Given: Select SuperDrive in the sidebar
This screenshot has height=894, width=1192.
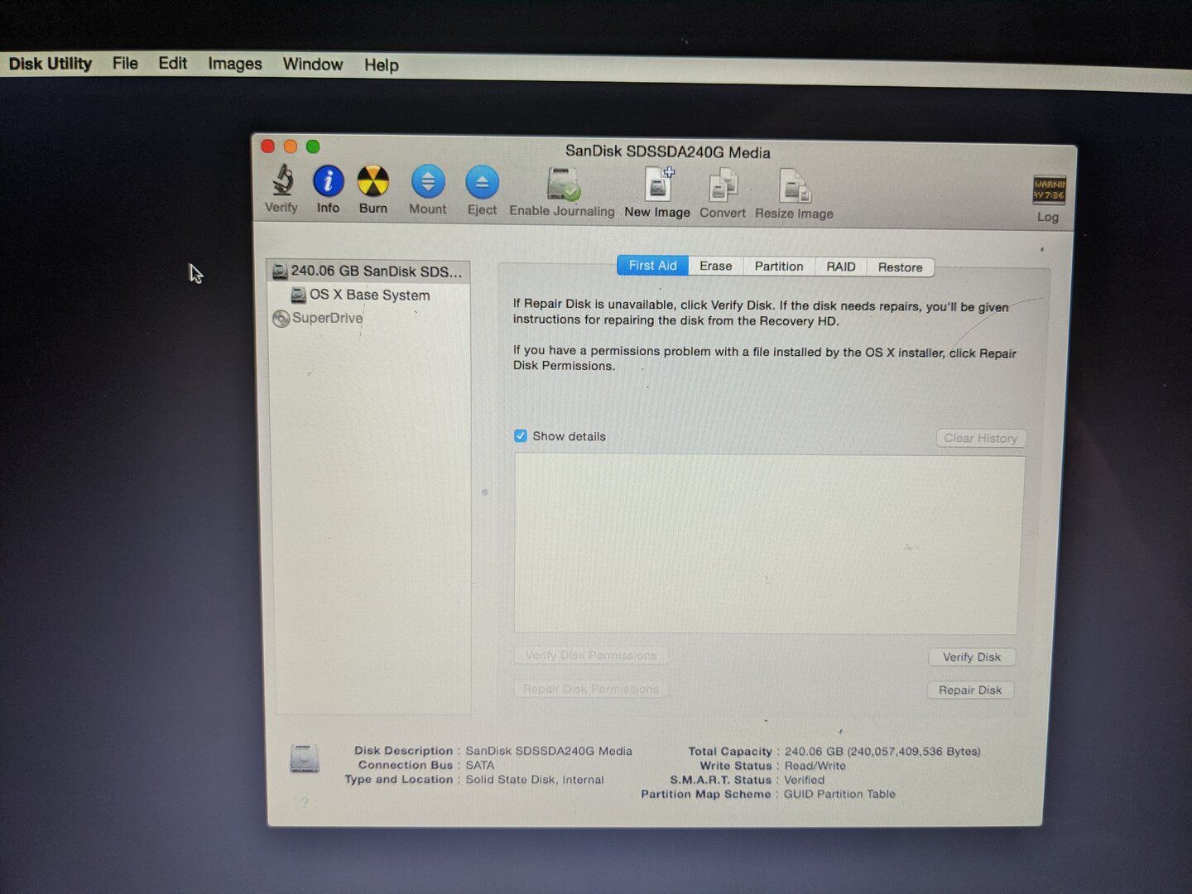Looking at the screenshot, I should coord(318,318).
